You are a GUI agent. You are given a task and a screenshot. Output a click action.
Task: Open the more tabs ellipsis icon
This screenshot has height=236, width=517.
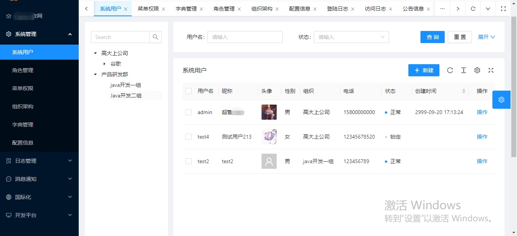[442, 8]
